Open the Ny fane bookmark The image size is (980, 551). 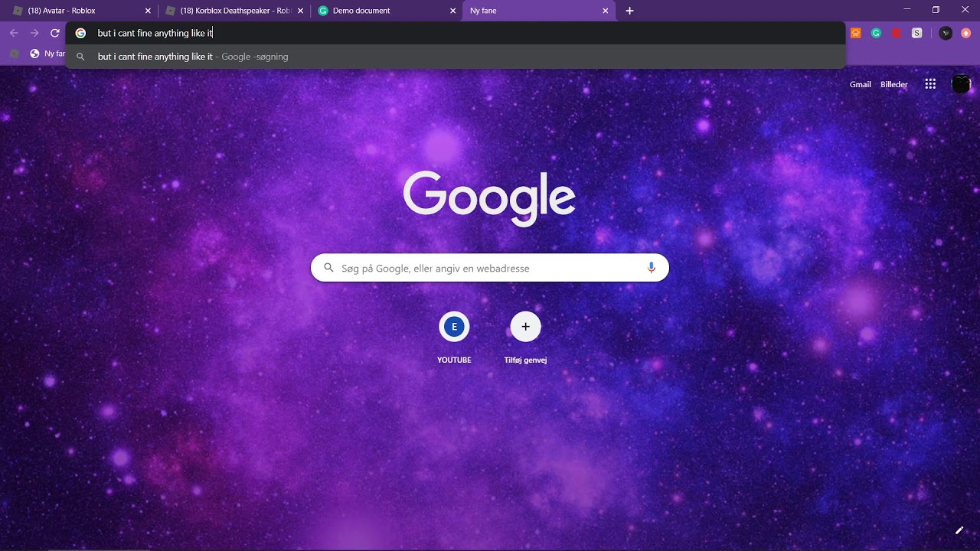pos(47,54)
